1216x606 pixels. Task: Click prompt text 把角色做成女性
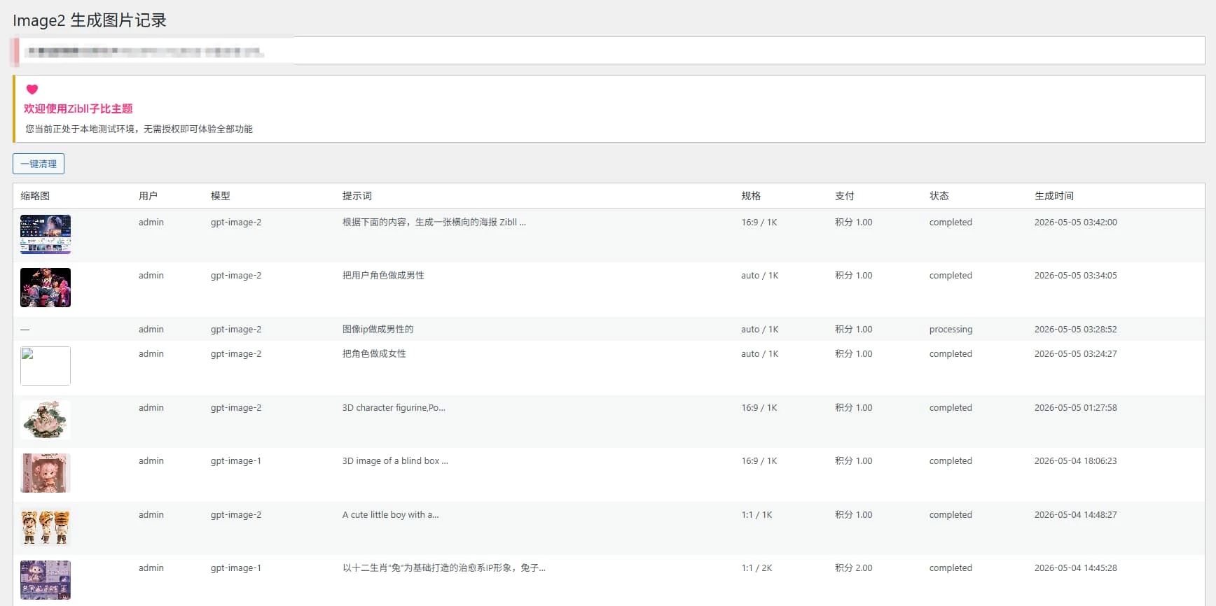[374, 353]
